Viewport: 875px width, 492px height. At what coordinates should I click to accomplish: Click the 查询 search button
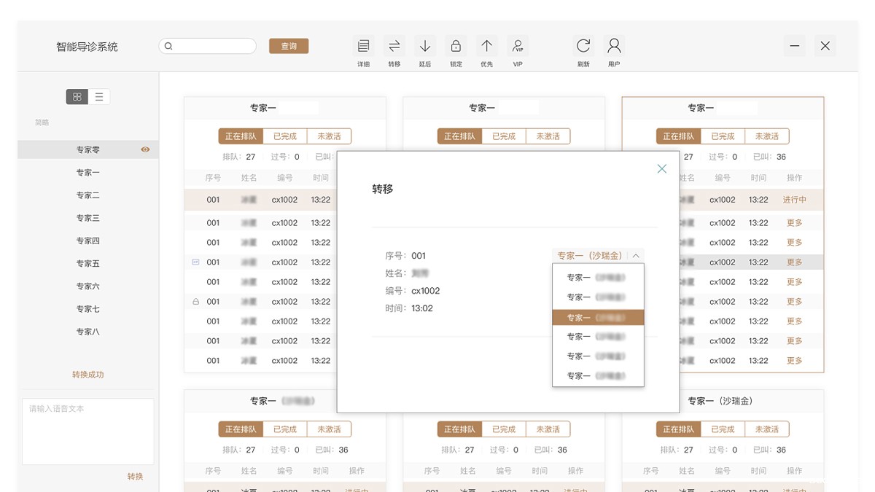(x=289, y=46)
